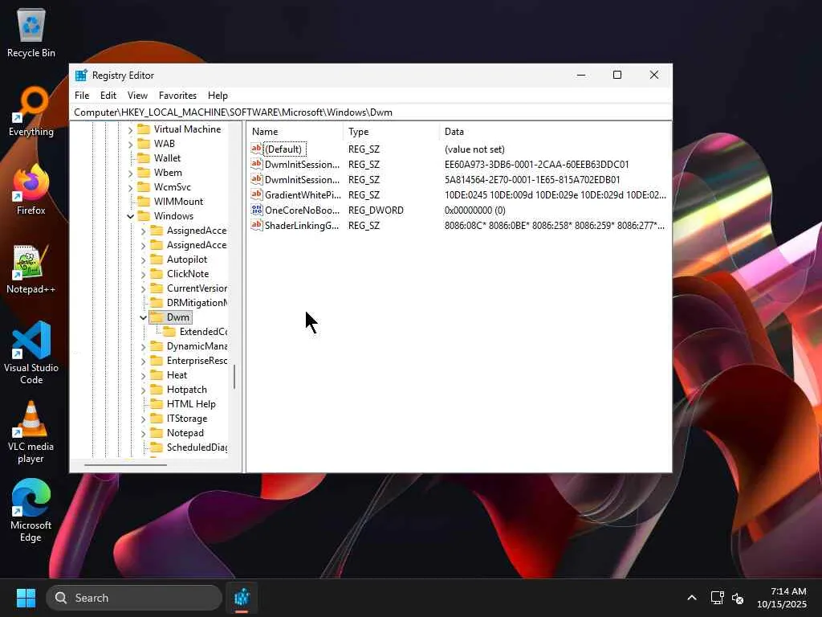Click the ExtendedC... subfolder icon
This screenshot has height=617, width=822.
click(169, 332)
